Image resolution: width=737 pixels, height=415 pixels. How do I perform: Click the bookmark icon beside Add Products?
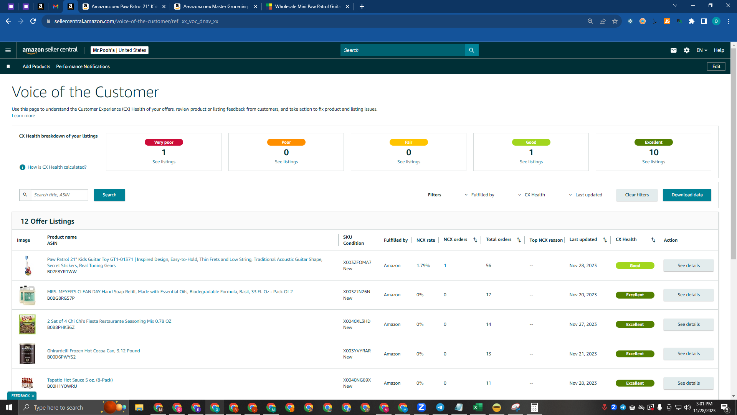pos(8,66)
